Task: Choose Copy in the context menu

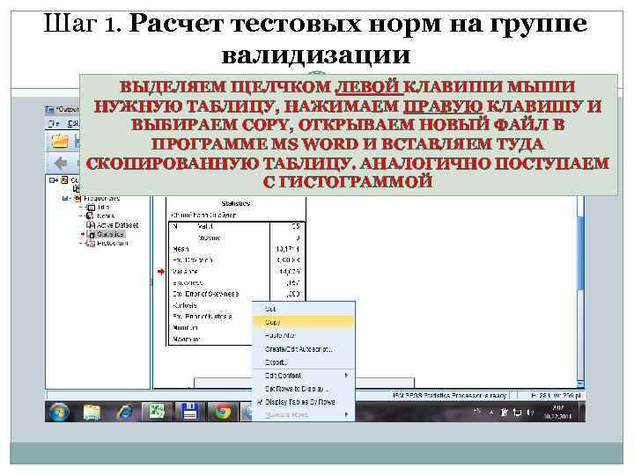Action: point(303,322)
